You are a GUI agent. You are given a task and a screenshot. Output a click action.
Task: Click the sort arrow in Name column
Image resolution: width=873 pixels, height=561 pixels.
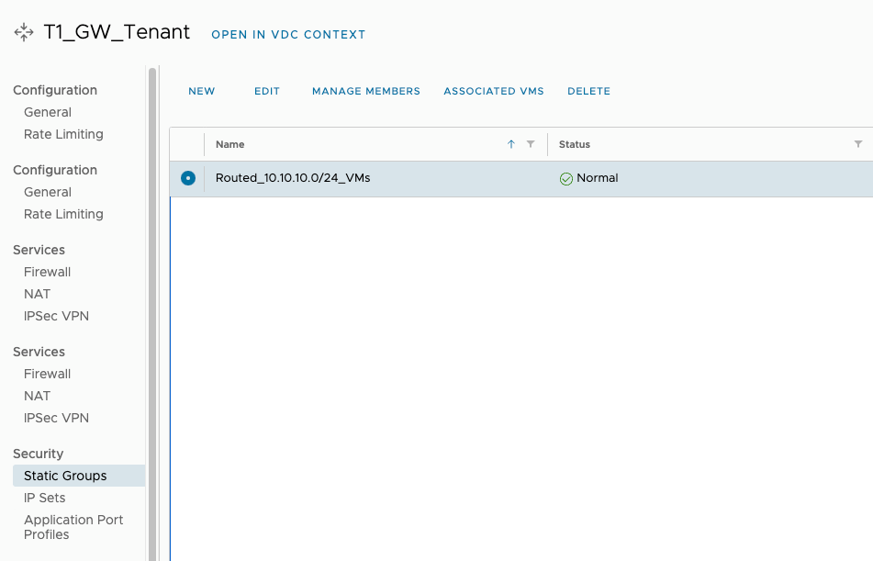pyautogui.click(x=511, y=144)
